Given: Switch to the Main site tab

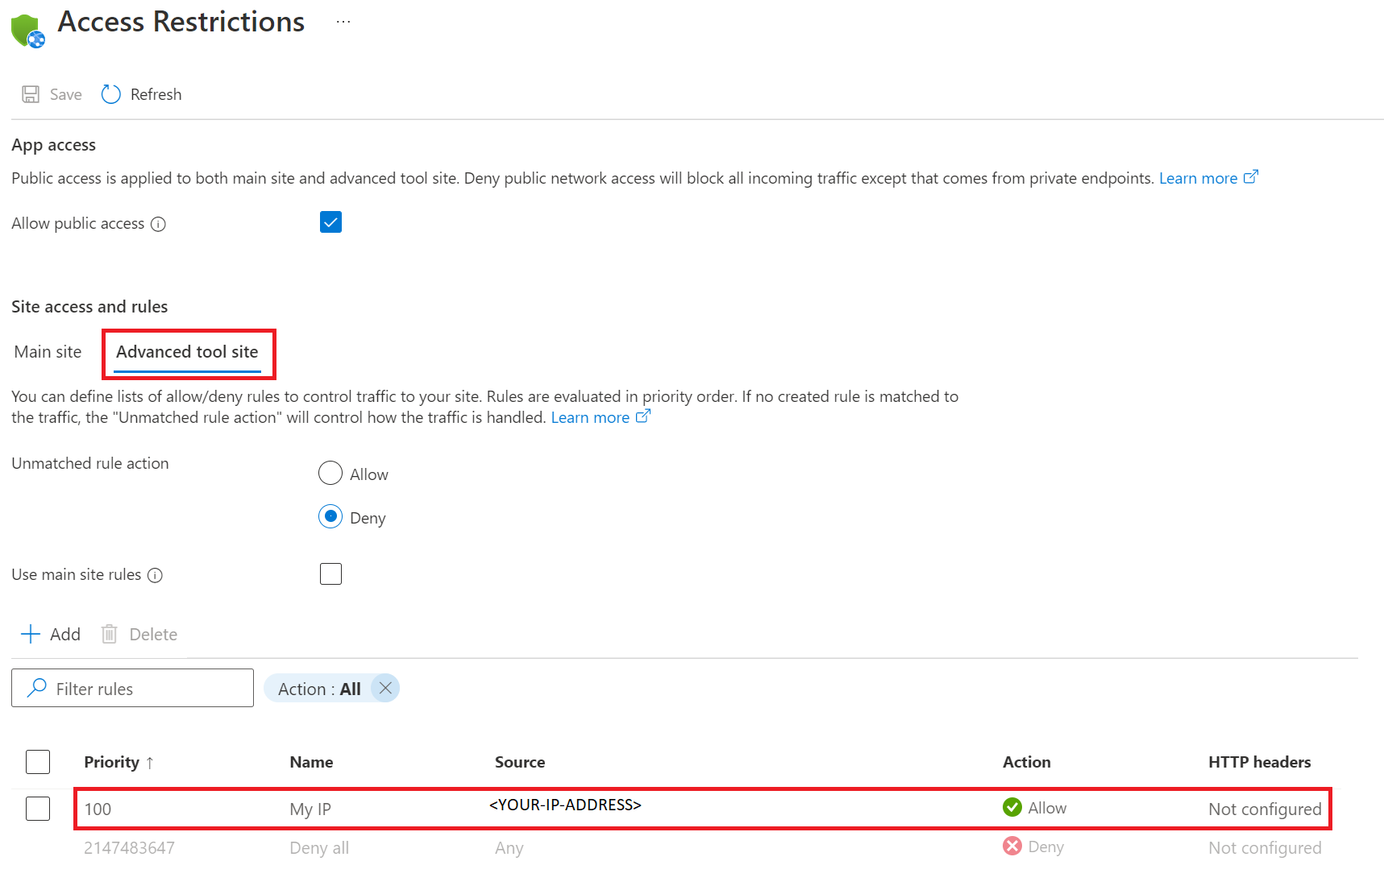Looking at the screenshot, I should point(48,352).
